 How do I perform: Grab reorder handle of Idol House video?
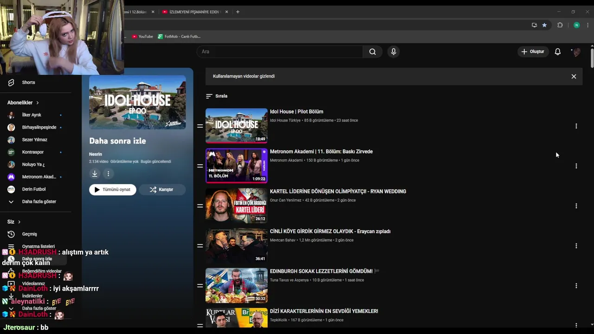point(200,126)
